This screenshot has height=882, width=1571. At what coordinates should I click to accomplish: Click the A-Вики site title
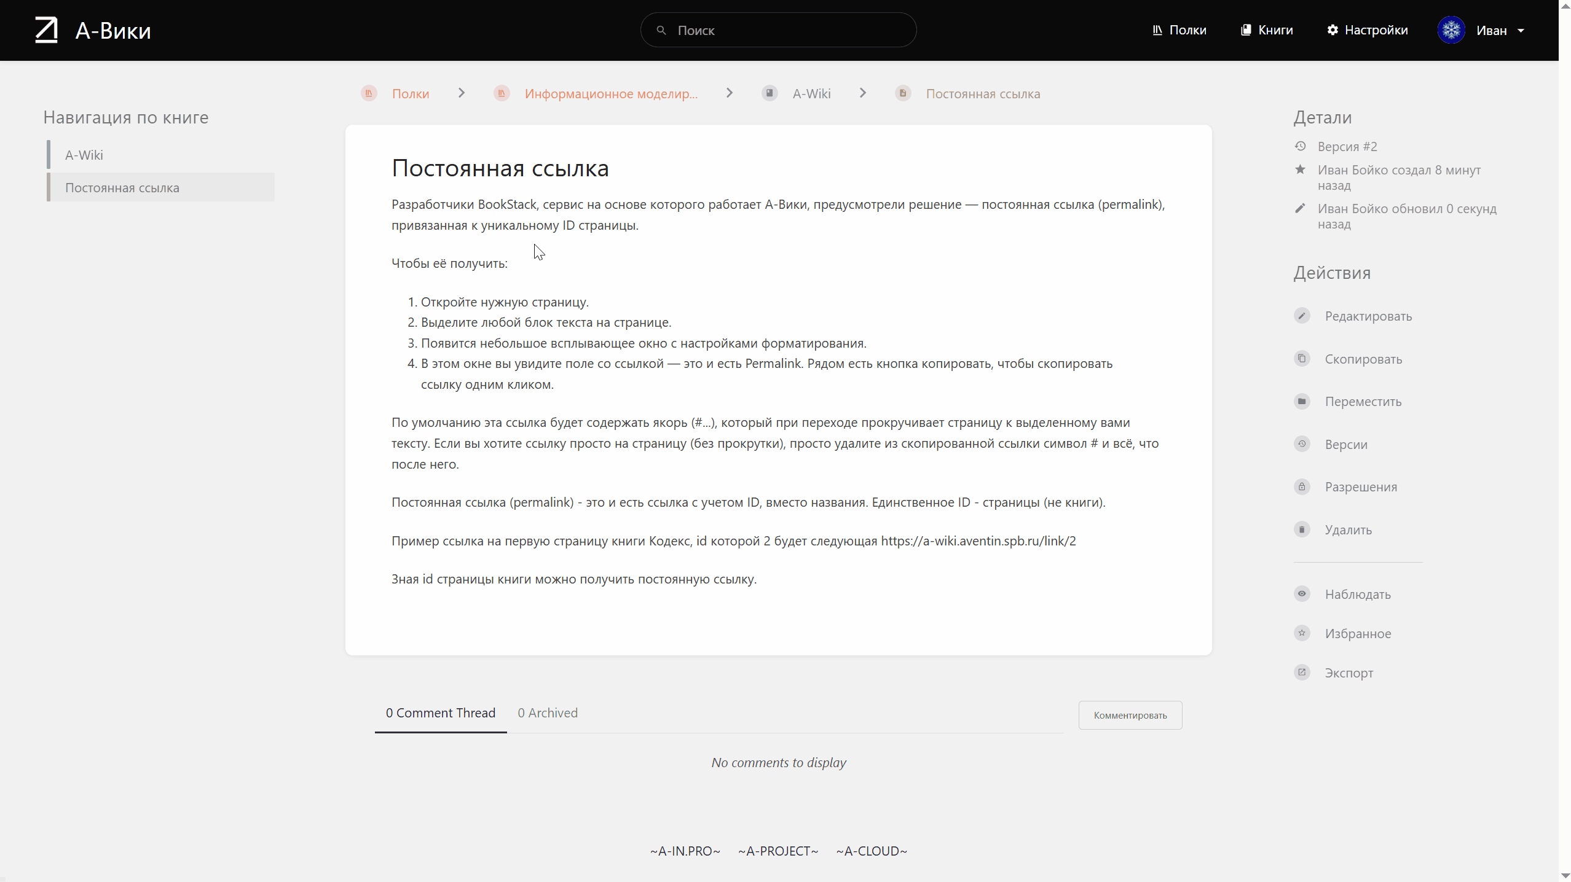pyautogui.click(x=113, y=31)
